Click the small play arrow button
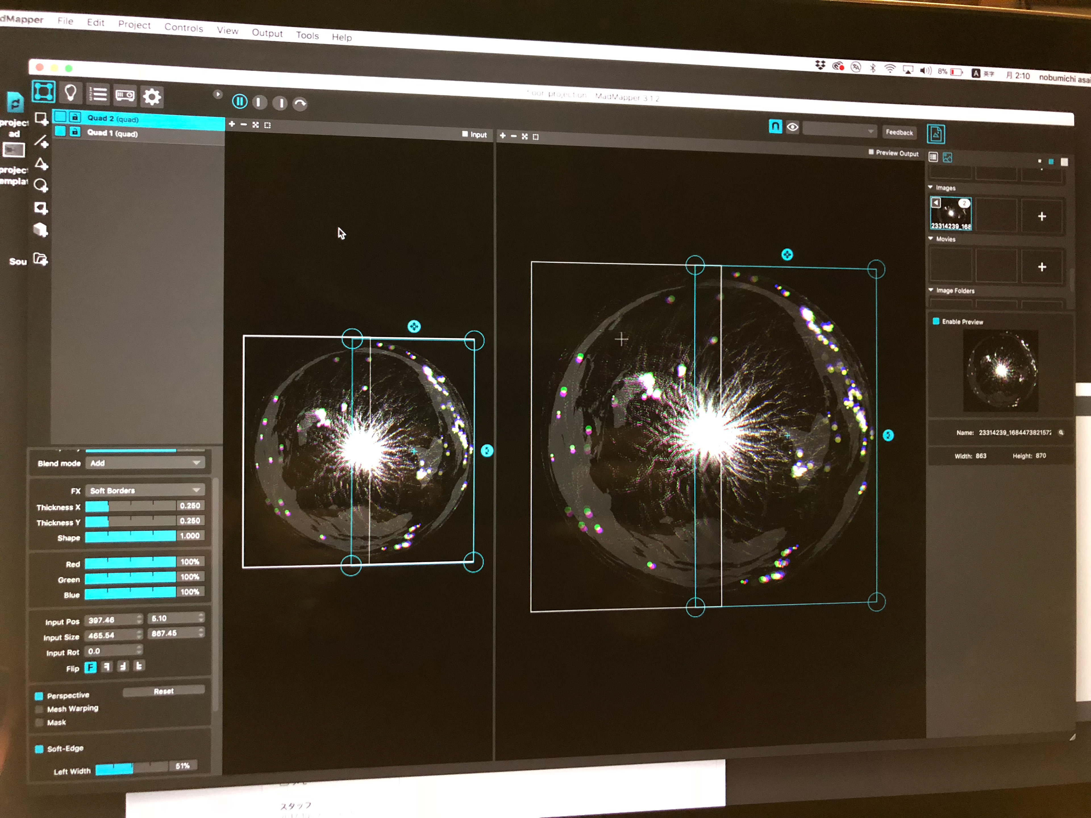 coord(218,94)
